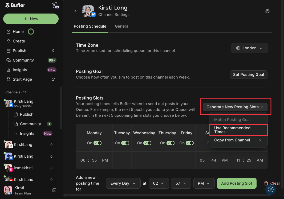This screenshot has width=284, height=199.
Task: Open Publish under the bsky.social channel
Action: [x=27, y=114]
